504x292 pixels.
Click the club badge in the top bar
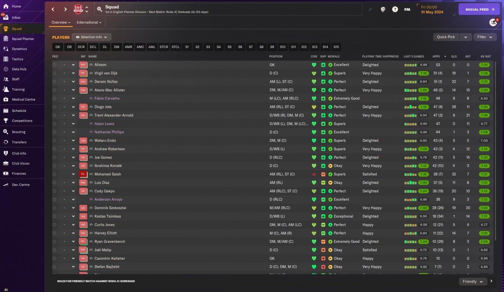click(78, 9)
